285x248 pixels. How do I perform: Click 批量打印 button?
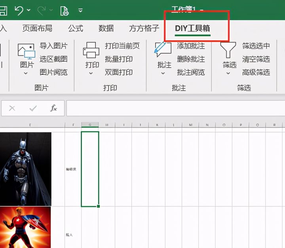click(119, 59)
